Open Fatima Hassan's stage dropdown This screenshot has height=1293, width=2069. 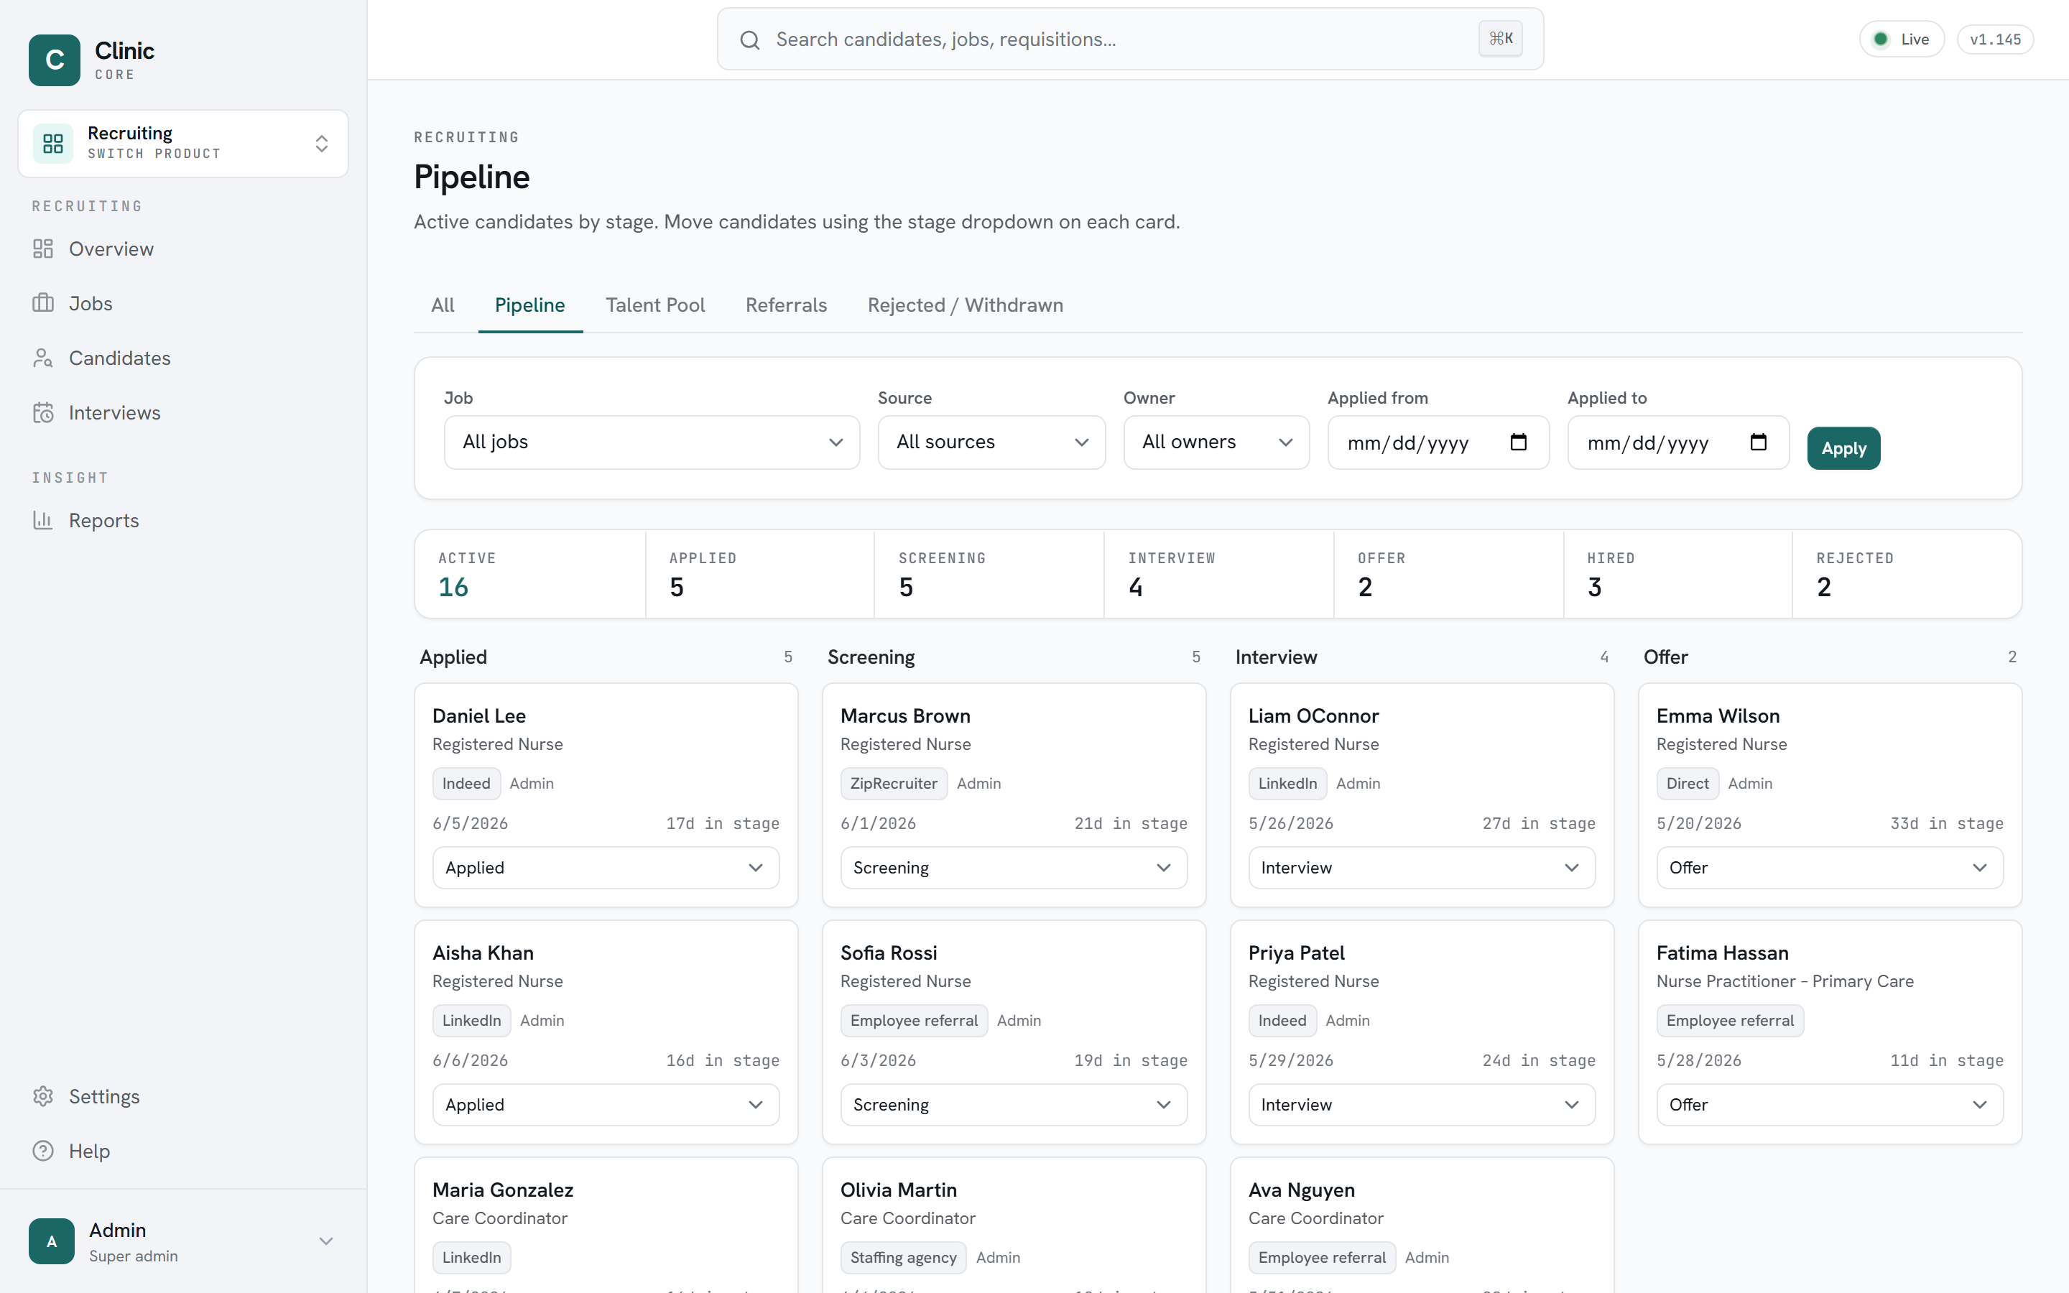click(x=1830, y=1105)
